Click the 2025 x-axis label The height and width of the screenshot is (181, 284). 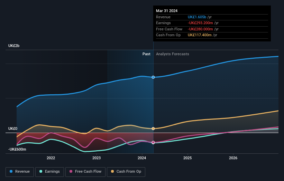[187, 158]
